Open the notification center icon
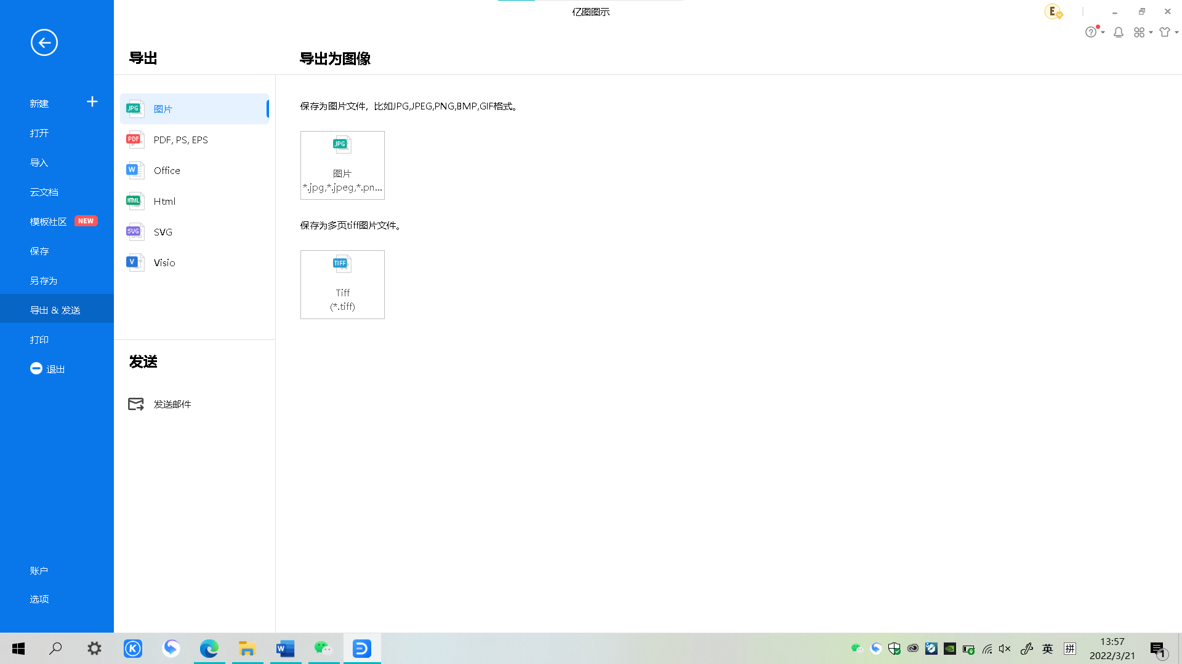Viewport: 1182px width, 664px height. tap(1158, 649)
